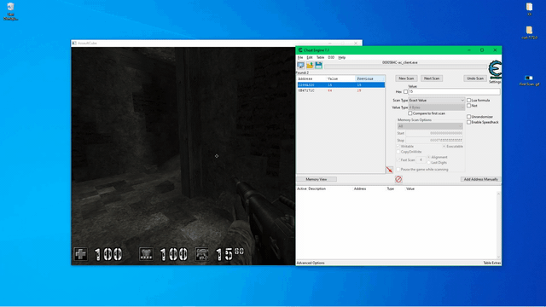Screen dimensions: 546x307
Task: Open the First Scan gif desktop file
Action: pyautogui.click(x=529, y=80)
